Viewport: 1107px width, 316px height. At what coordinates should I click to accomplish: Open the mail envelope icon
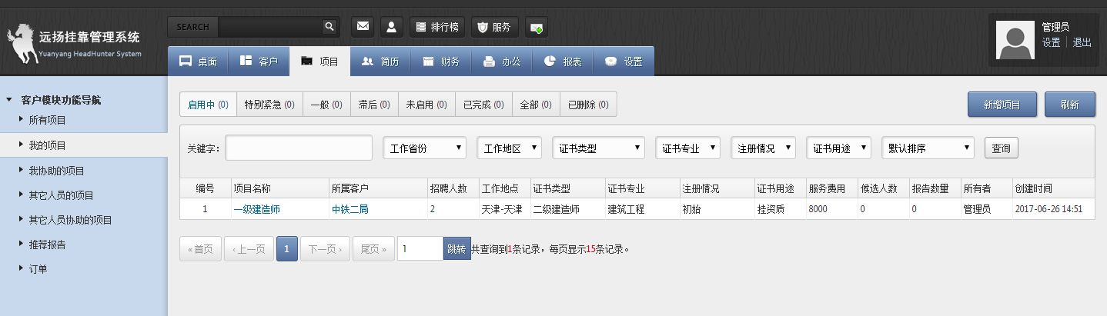(x=363, y=27)
